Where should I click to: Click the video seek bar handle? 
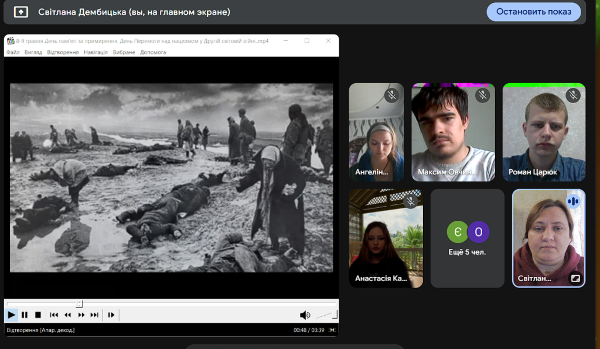[79, 304]
